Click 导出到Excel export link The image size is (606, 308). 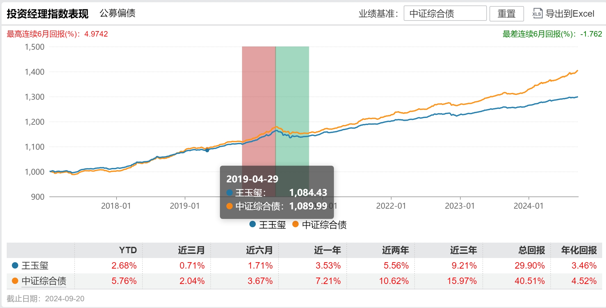tap(570, 13)
